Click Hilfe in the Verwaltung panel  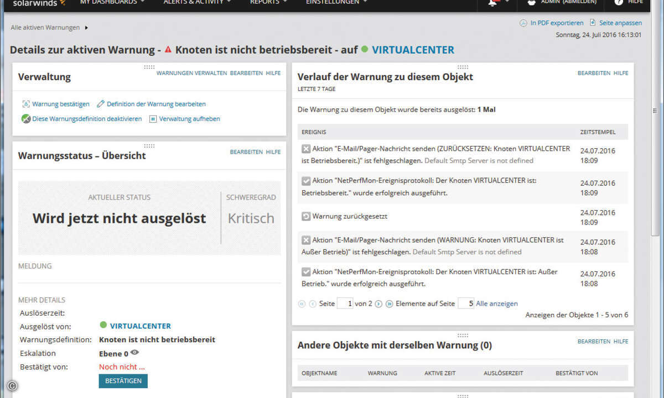273,73
